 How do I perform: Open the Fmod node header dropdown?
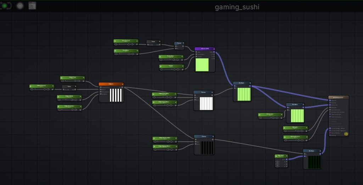pyautogui.click(x=183, y=43)
